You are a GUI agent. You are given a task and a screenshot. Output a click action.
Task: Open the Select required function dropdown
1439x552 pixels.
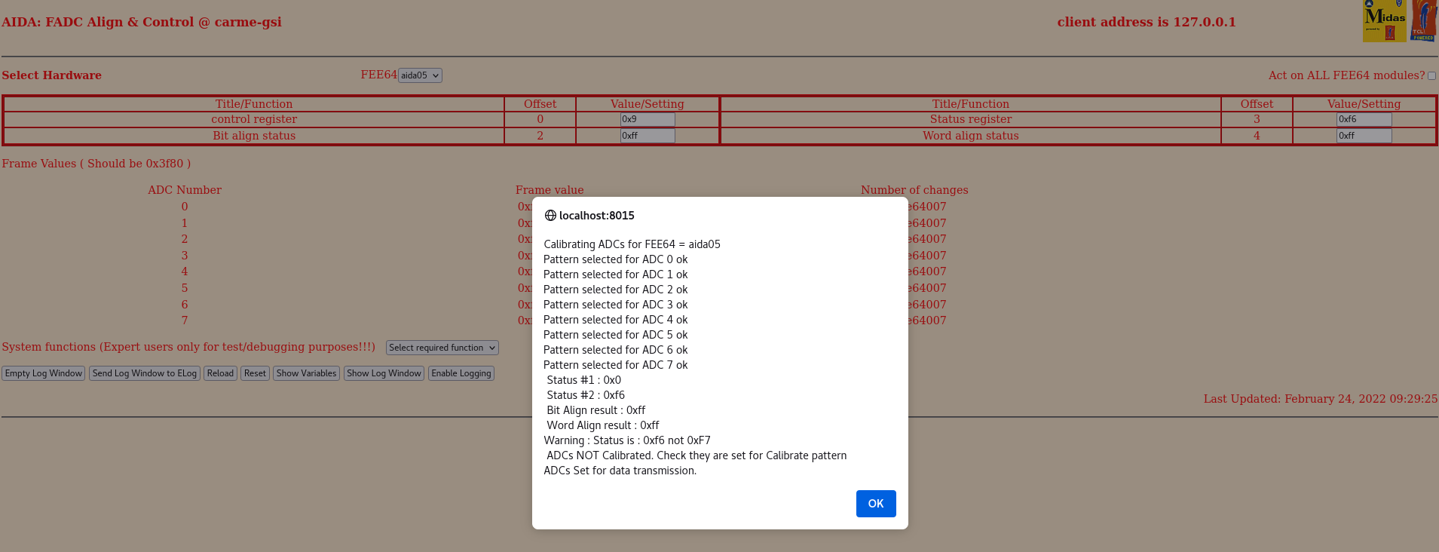tap(442, 348)
